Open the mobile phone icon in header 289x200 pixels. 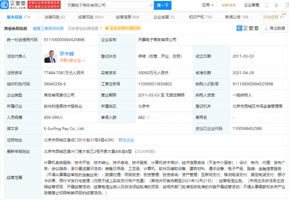(267, 5)
